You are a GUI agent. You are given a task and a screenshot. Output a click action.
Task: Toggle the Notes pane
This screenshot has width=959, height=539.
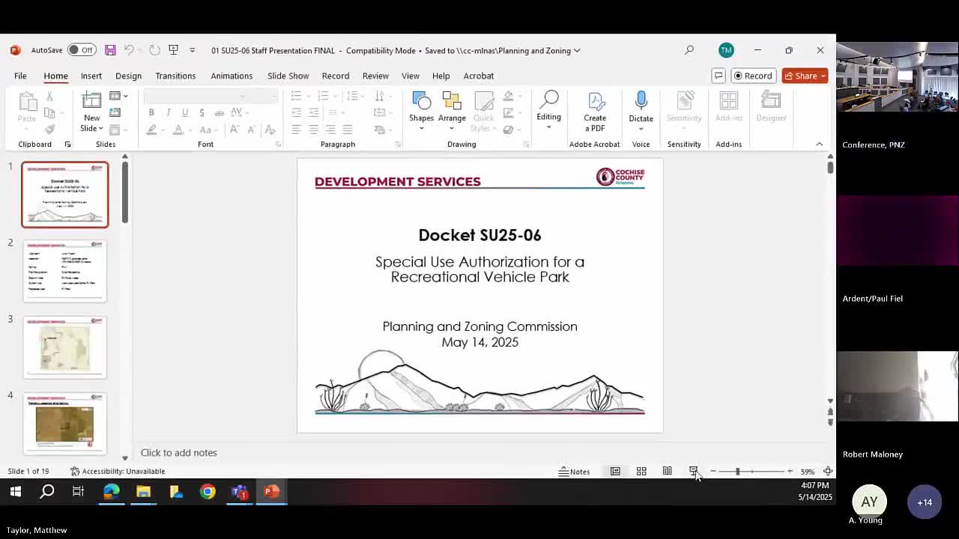click(574, 472)
